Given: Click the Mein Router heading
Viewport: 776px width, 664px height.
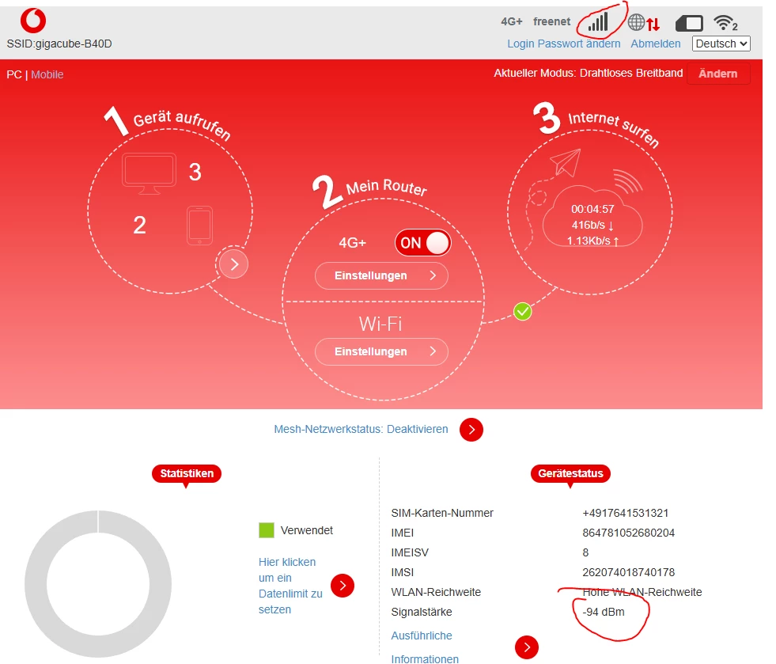Looking at the screenshot, I should 386,187.
